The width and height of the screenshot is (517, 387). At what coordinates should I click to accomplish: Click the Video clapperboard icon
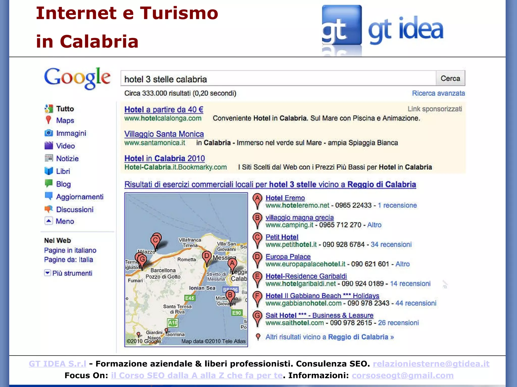tap(49, 146)
